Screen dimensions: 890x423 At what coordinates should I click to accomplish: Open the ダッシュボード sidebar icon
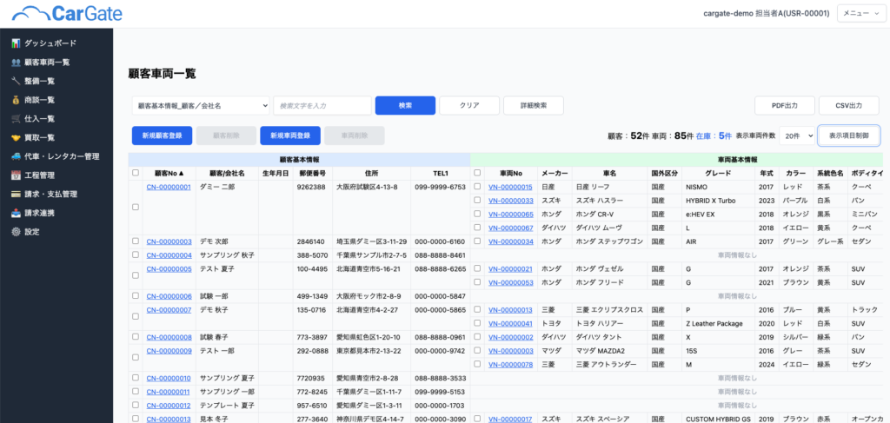click(x=16, y=43)
